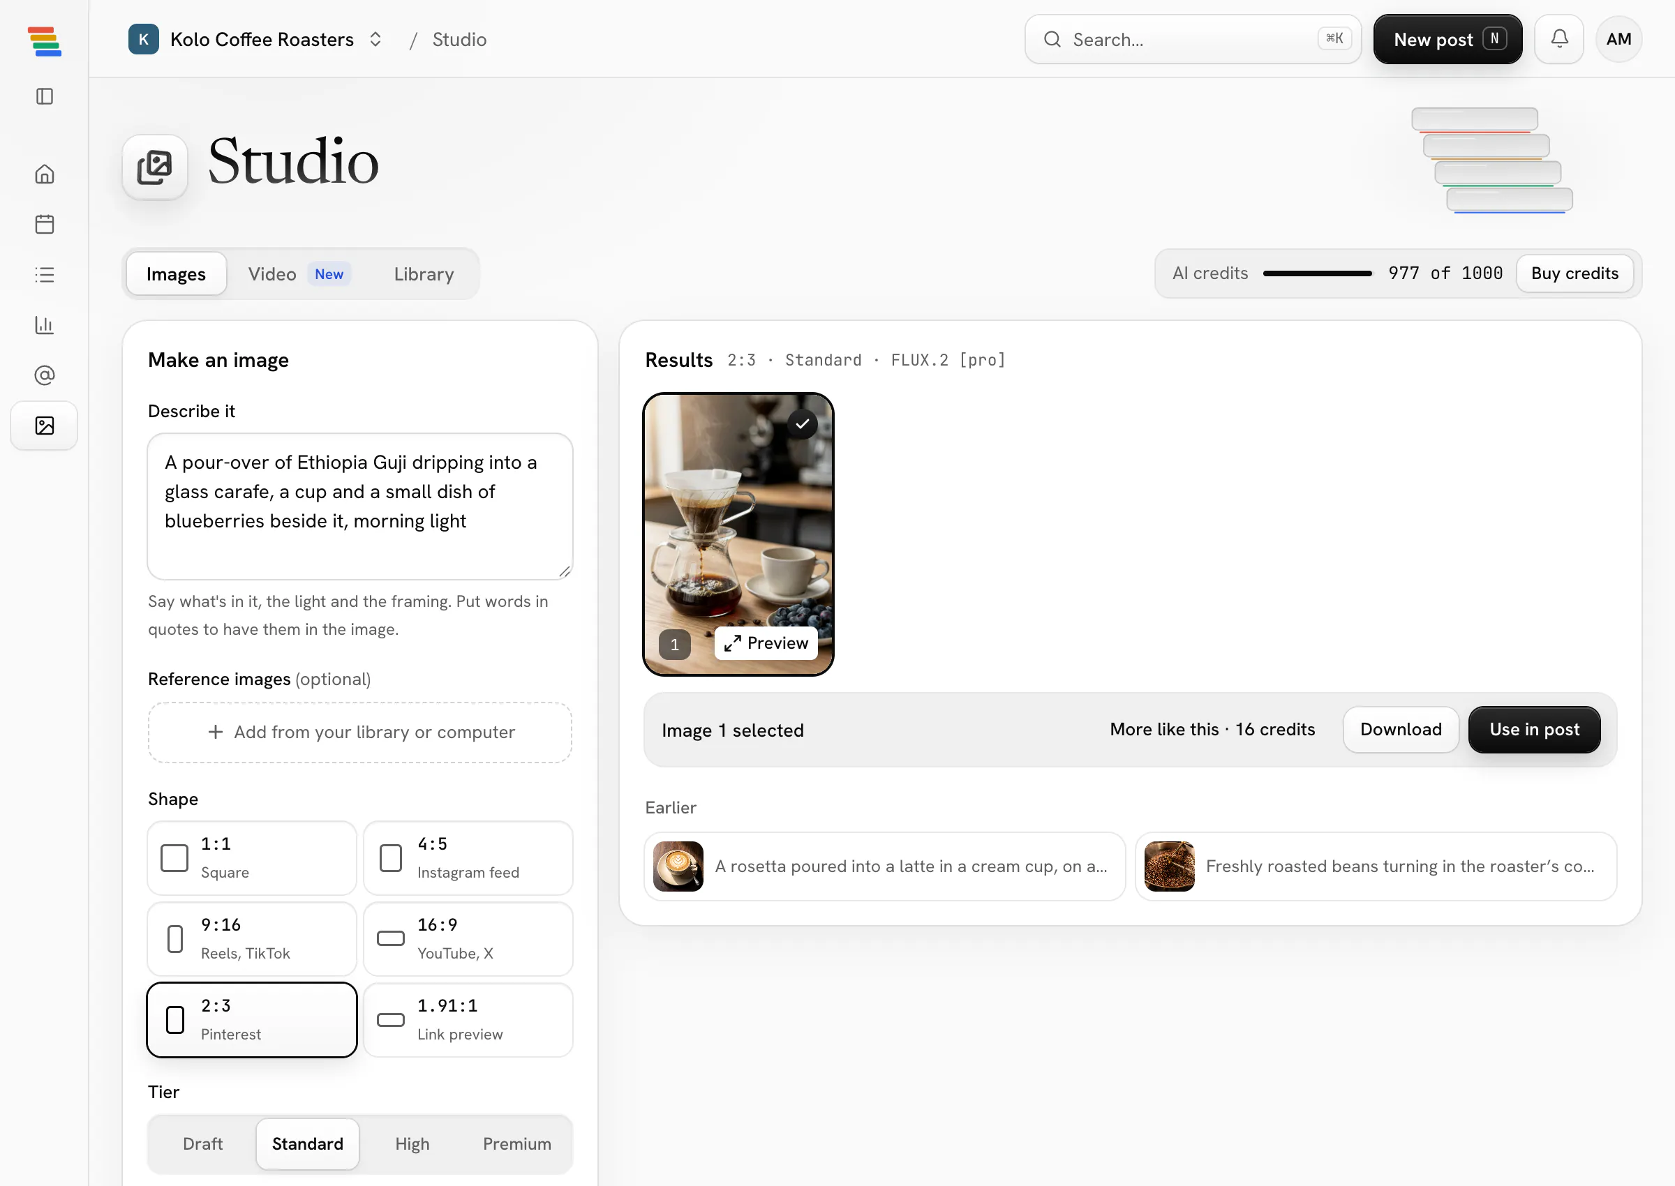Click the Studio page header icon
The width and height of the screenshot is (1675, 1186).
pos(155,167)
